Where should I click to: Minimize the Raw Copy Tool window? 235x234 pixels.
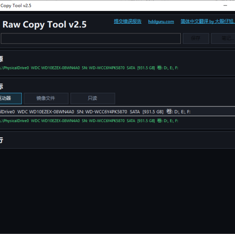tap(225, 5)
